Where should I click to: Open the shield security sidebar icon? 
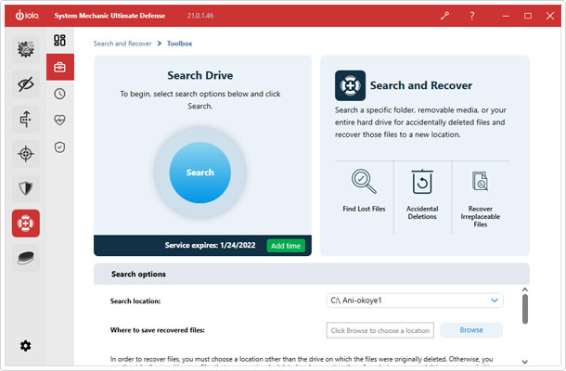pyautogui.click(x=26, y=188)
